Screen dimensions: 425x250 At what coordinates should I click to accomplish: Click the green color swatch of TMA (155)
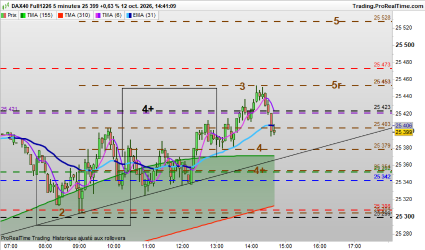coord(23,15)
